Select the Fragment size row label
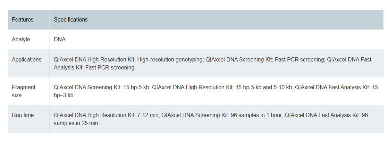 24,91
